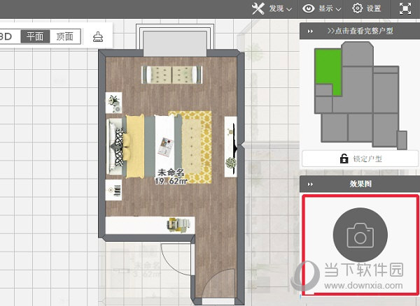Collapse the 效果图 panel
Viewport: 420px width, 306px height.
310,184
